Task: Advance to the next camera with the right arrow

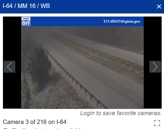Action: (x=155, y=67)
